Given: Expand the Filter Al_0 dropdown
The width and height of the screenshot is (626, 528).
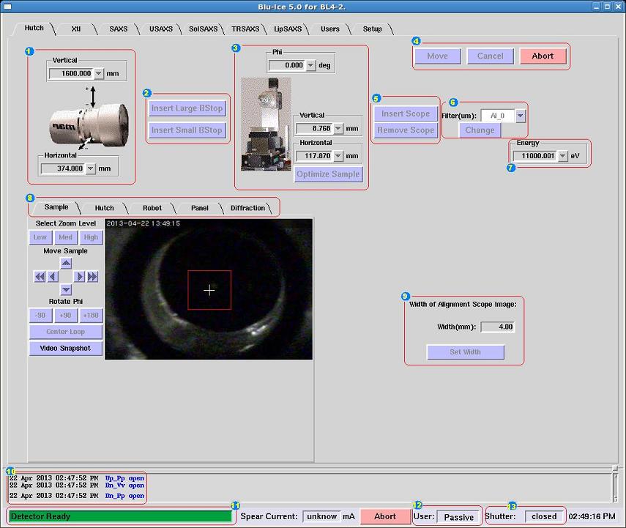Looking at the screenshot, I should (520, 116).
